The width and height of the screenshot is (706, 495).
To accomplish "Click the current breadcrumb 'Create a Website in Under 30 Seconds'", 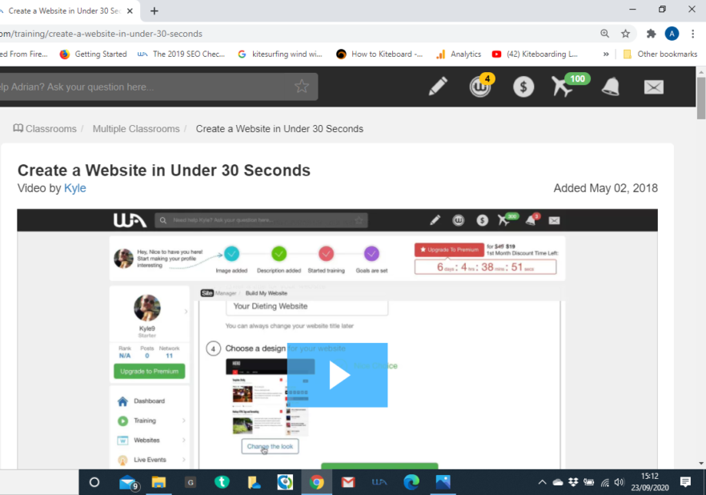I will click(279, 129).
